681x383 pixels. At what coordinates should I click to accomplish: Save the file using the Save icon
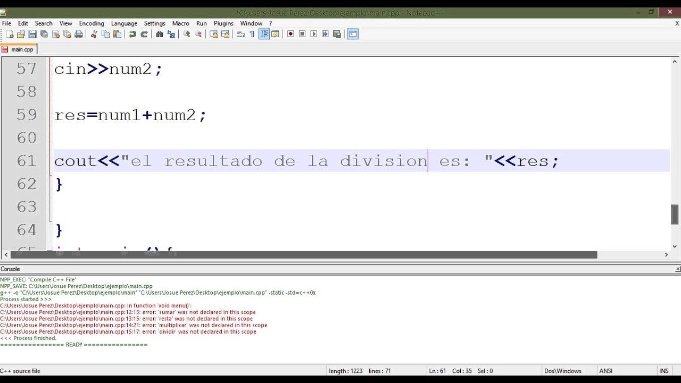(x=32, y=34)
